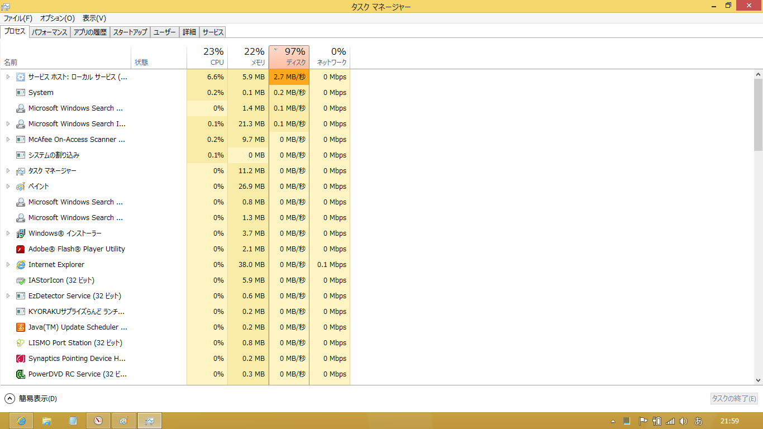Click the 26.9 MB memory cell

248,187
